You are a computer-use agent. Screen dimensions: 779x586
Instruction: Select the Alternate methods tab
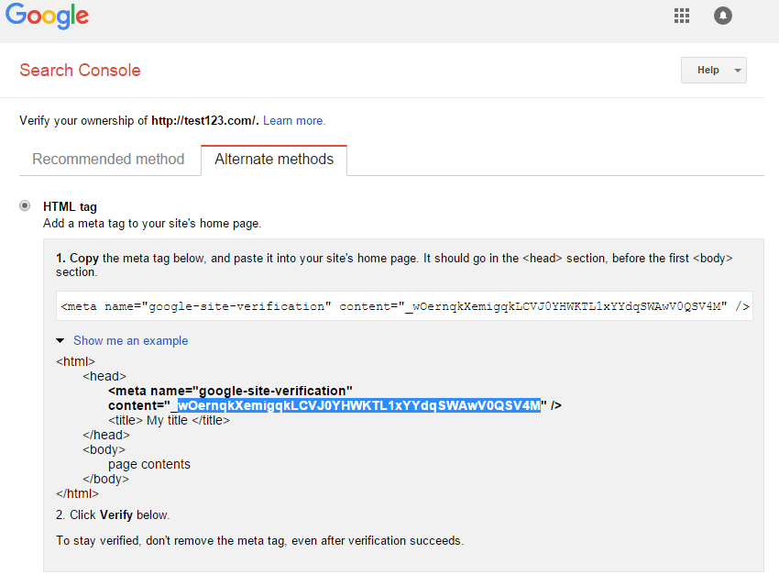point(274,160)
